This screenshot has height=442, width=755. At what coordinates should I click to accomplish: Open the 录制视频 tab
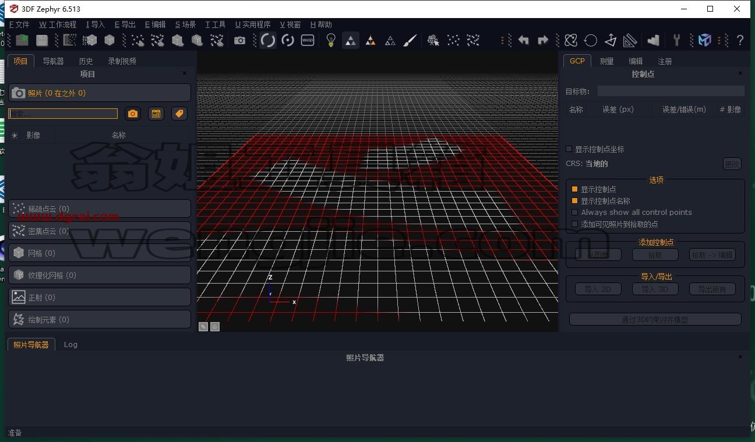coord(122,61)
